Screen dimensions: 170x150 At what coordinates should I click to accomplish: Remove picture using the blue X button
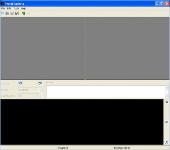click(167, 142)
